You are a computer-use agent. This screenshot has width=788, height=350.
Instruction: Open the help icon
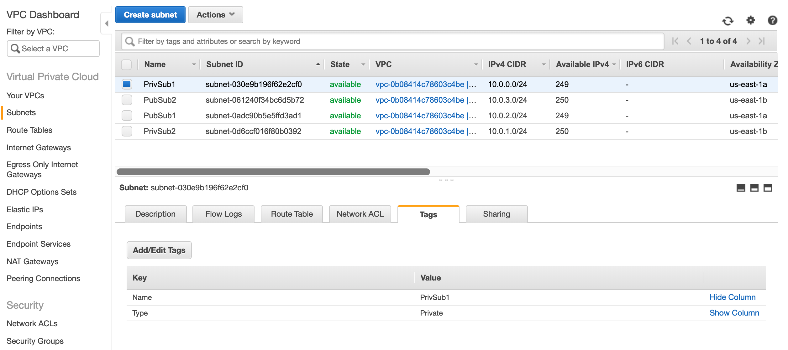(x=772, y=21)
